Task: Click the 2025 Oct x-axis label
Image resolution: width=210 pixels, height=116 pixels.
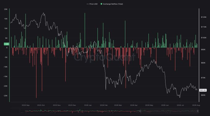Action: (x=41, y=105)
